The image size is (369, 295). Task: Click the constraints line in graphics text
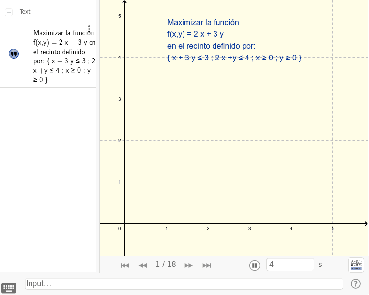coord(234,58)
